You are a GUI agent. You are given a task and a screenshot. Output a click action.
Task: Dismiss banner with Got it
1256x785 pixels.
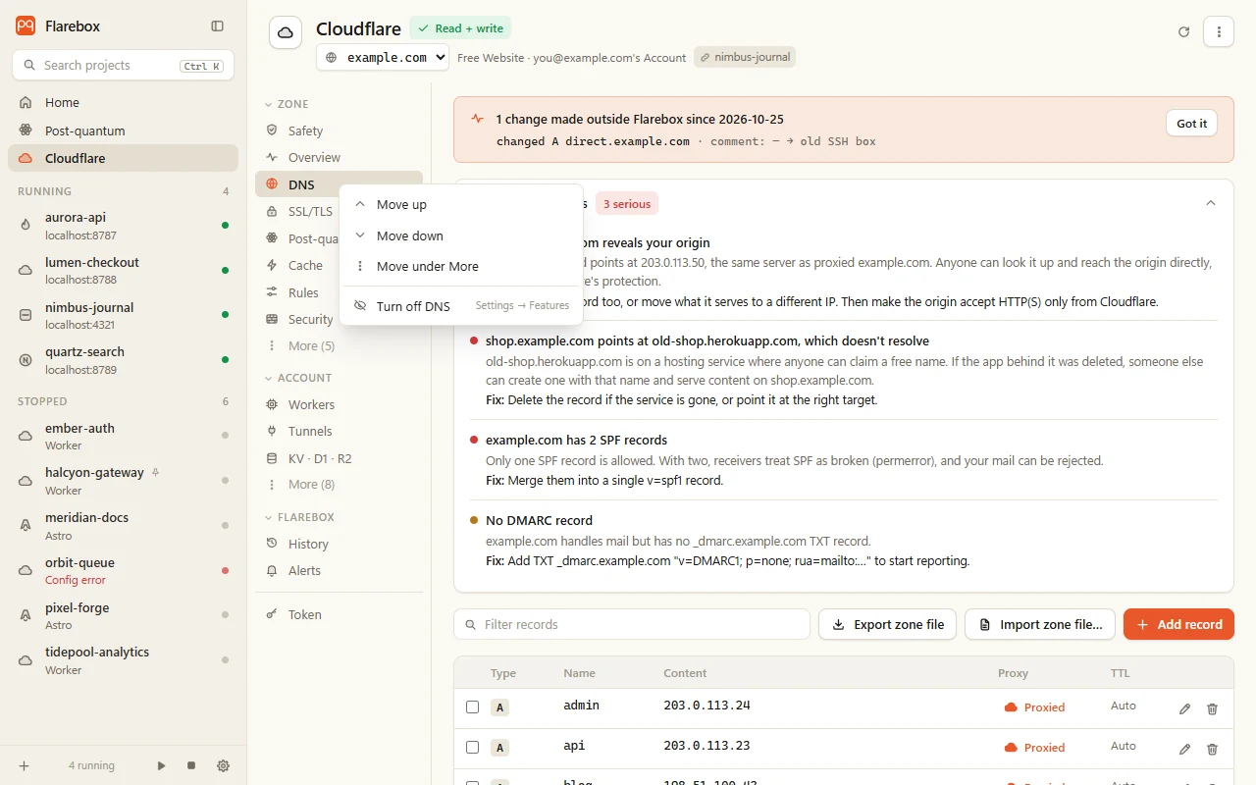pos(1192,124)
